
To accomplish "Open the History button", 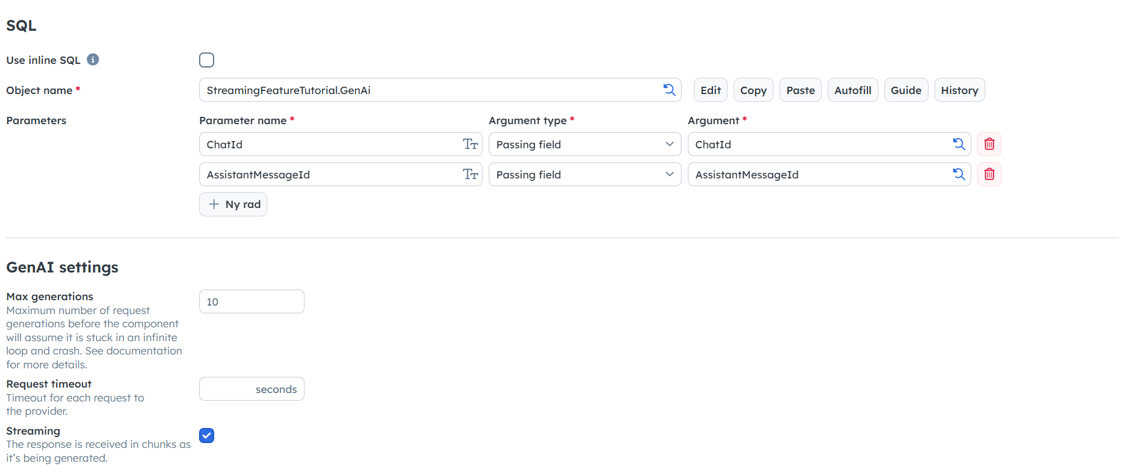I will (960, 90).
